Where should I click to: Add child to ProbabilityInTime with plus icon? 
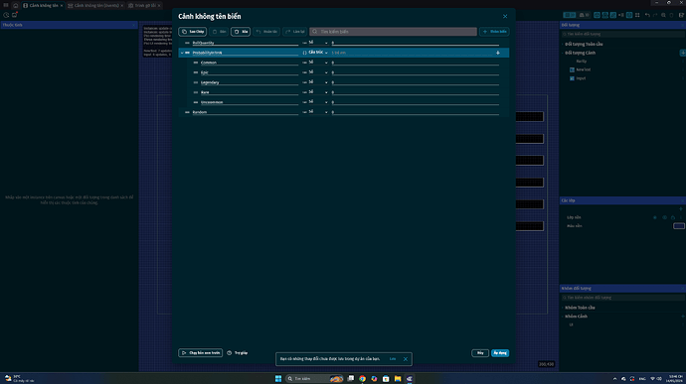pos(498,53)
